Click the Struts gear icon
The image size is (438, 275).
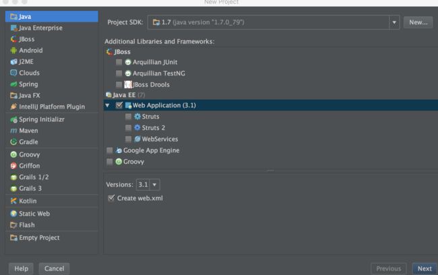click(137, 117)
